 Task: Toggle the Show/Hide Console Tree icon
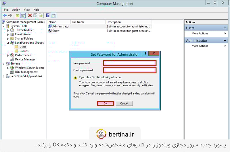coord(23,15)
